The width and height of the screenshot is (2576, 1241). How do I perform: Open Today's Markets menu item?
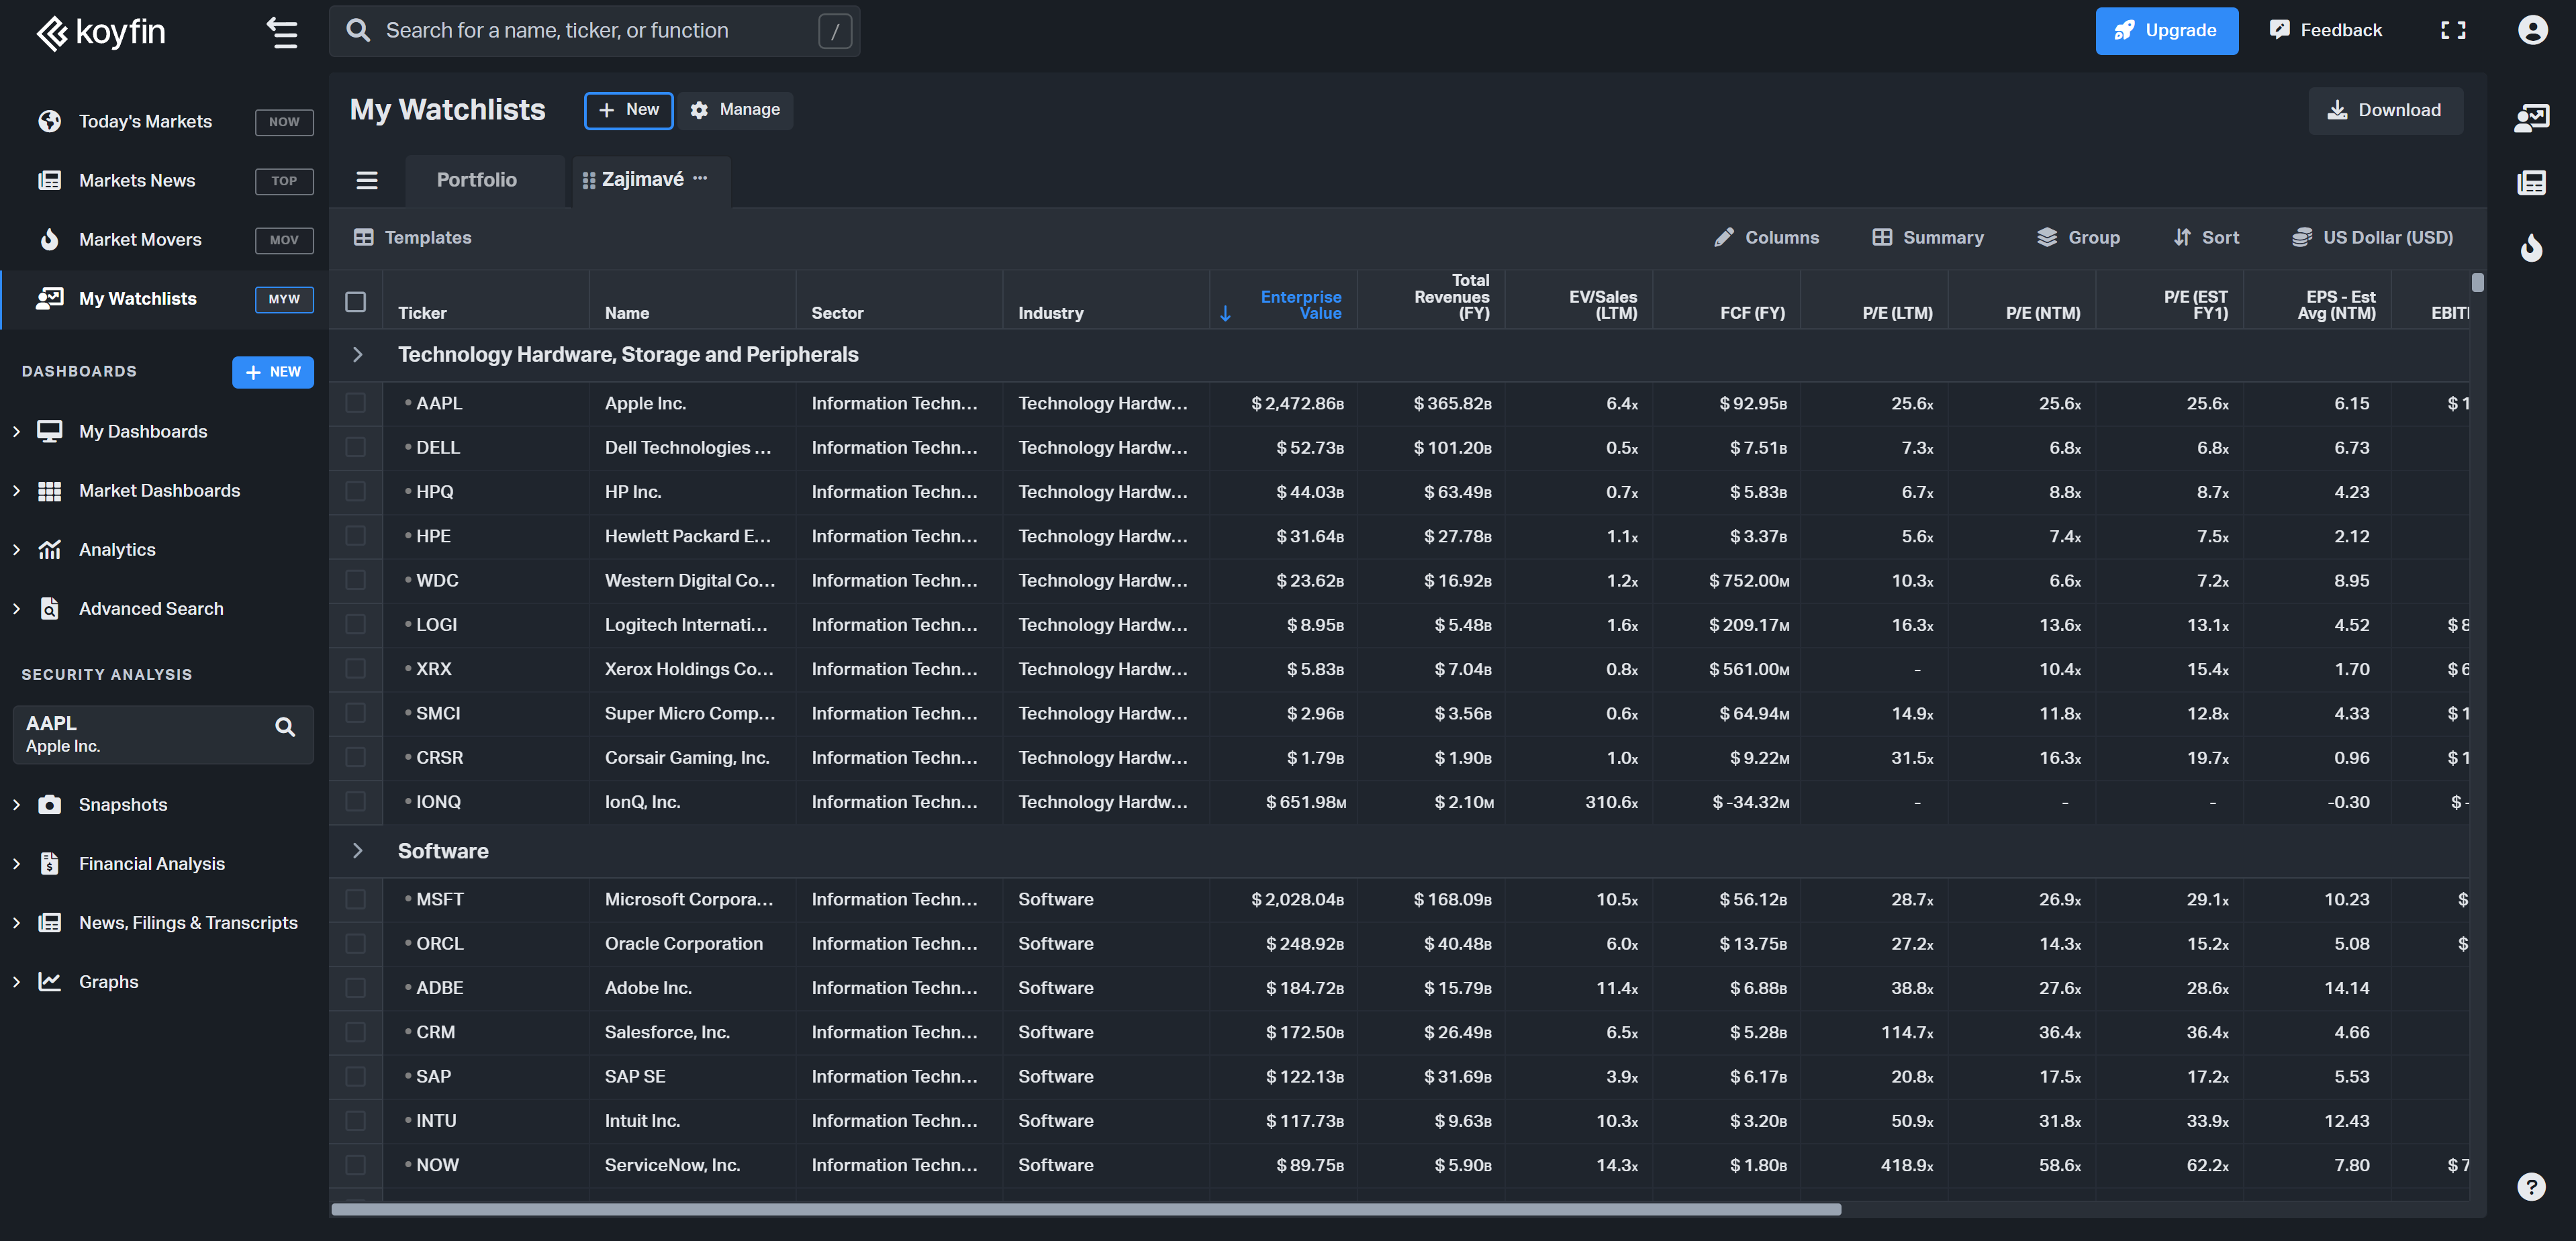[165, 121]
